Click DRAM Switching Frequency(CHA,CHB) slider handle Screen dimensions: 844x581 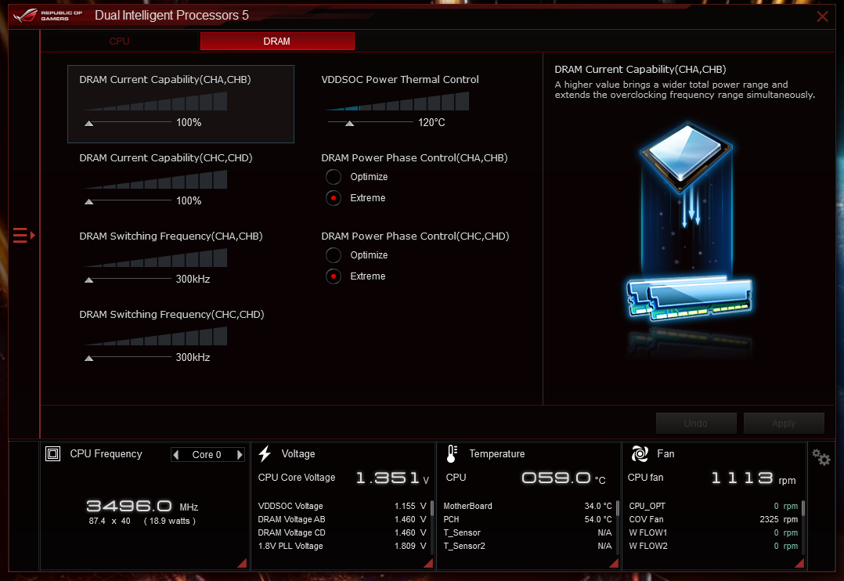coord(88,280)
